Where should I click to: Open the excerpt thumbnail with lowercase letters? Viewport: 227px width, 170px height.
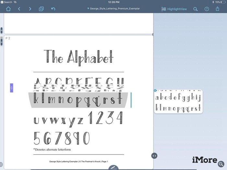point(178,101)
